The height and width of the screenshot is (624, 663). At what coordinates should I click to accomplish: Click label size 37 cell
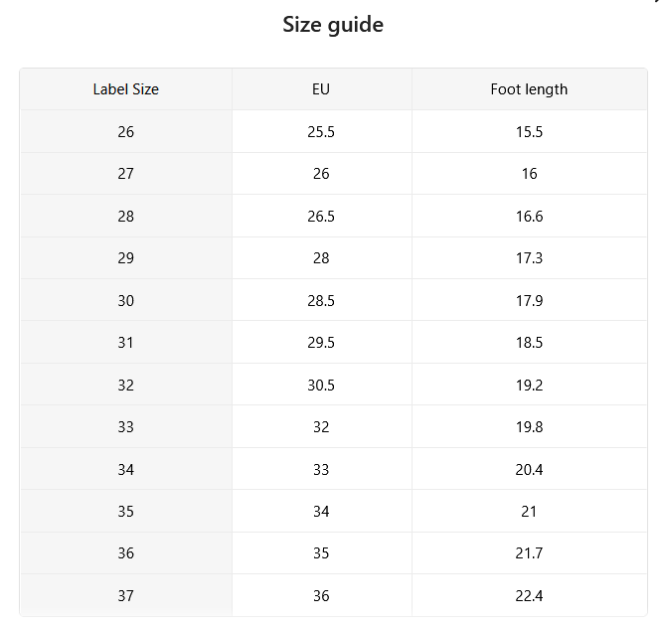click(x=126, y=595)
